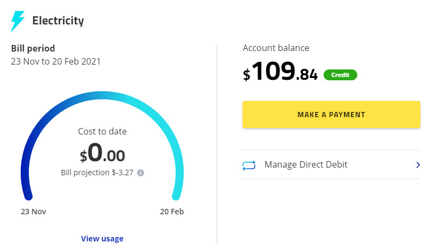Click the Direct Debit recurring arrows icon
This screenshot has height=249, width=428.
249,165
